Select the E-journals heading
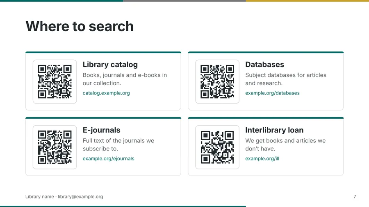Screen dimensions: 369x207 [x=101, y=130]
